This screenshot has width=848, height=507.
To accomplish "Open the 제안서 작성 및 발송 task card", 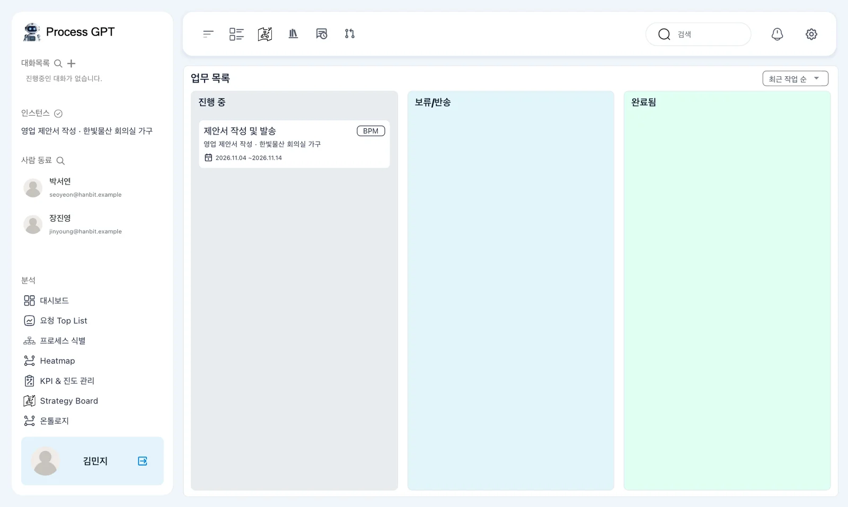I will click(294, 144).
